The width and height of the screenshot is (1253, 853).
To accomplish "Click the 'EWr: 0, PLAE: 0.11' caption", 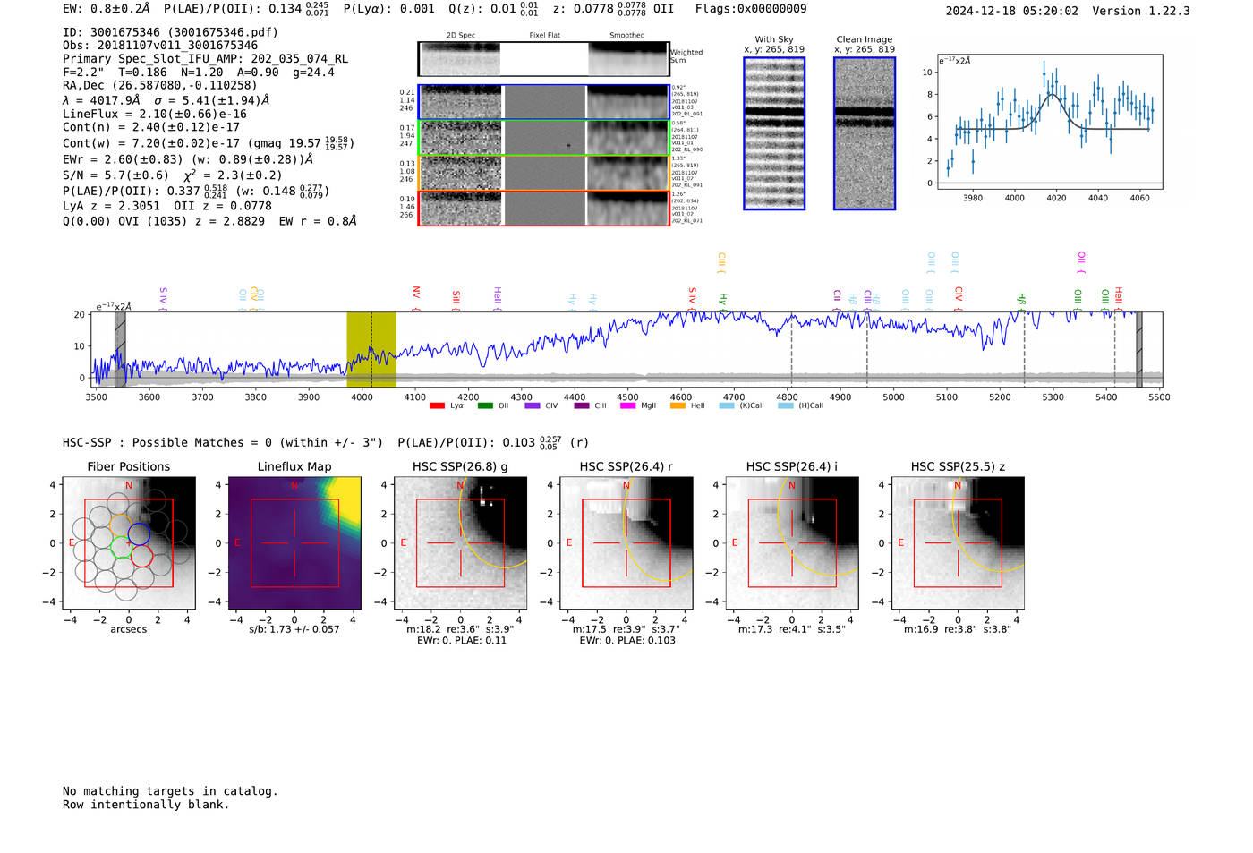I will coord(461,641).
